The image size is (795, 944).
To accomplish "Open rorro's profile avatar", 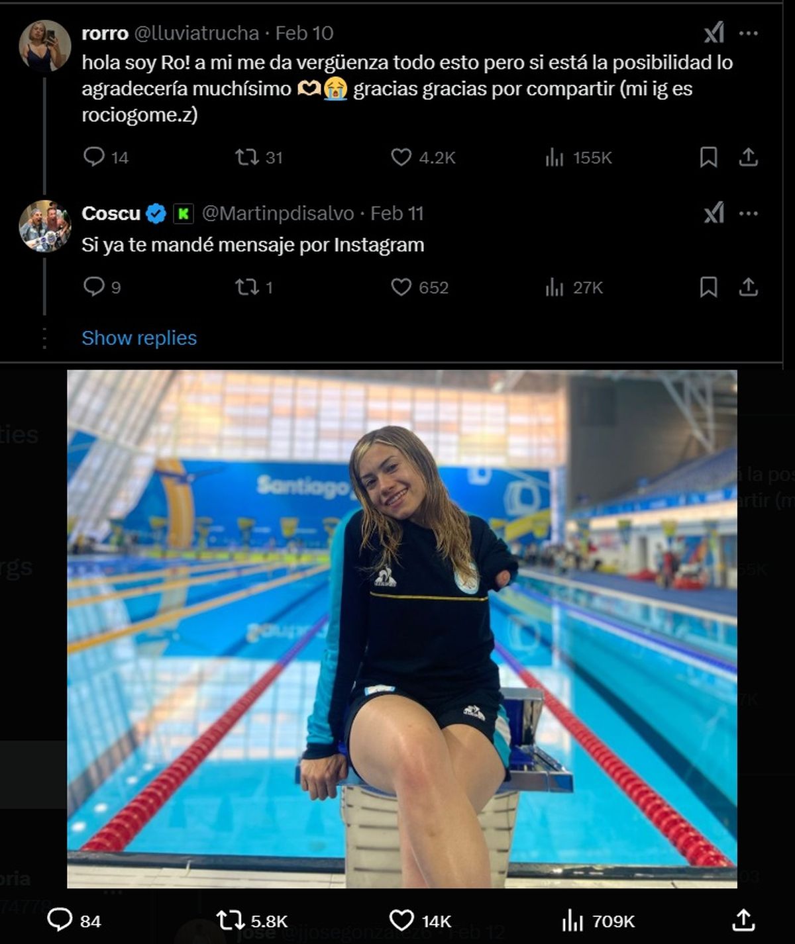I will point(45,45).
